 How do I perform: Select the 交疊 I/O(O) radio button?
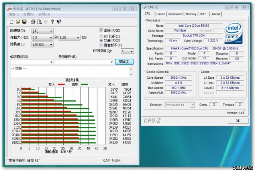[x=101, y=40]
